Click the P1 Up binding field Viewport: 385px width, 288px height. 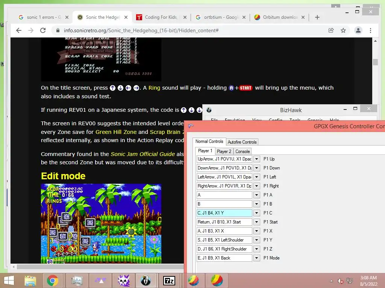pyautogui.click(x=224, y=159)
